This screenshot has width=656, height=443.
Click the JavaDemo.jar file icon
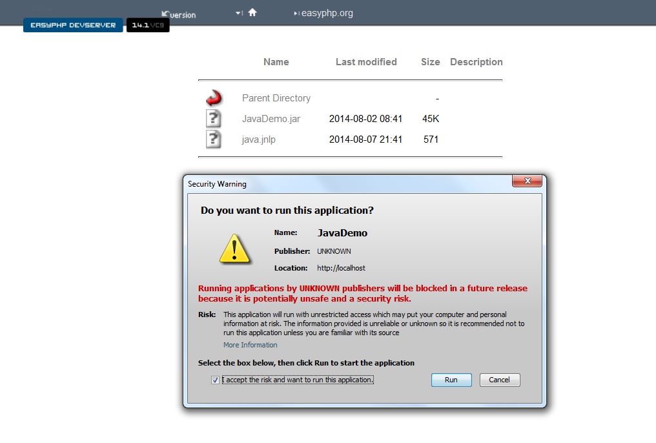pos(214,119)
